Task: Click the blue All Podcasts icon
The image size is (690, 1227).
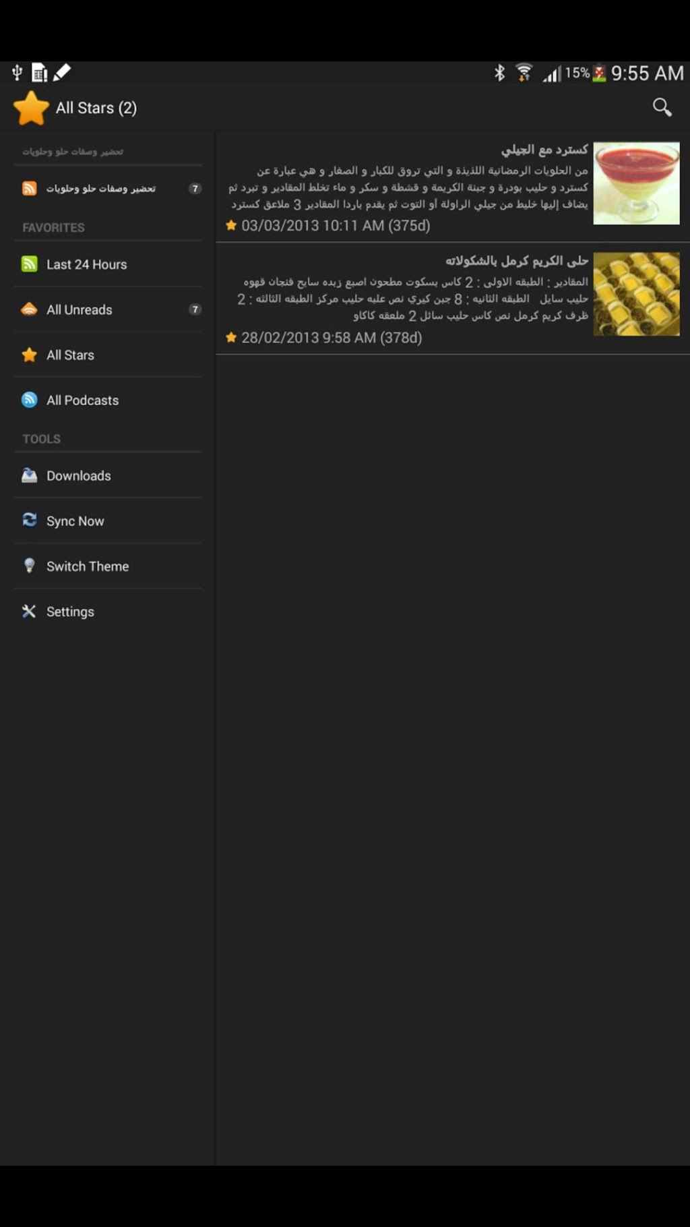Action: coord(29,400)
